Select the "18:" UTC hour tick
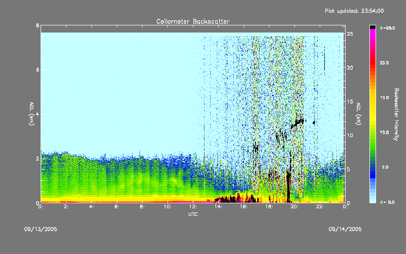 269,207
